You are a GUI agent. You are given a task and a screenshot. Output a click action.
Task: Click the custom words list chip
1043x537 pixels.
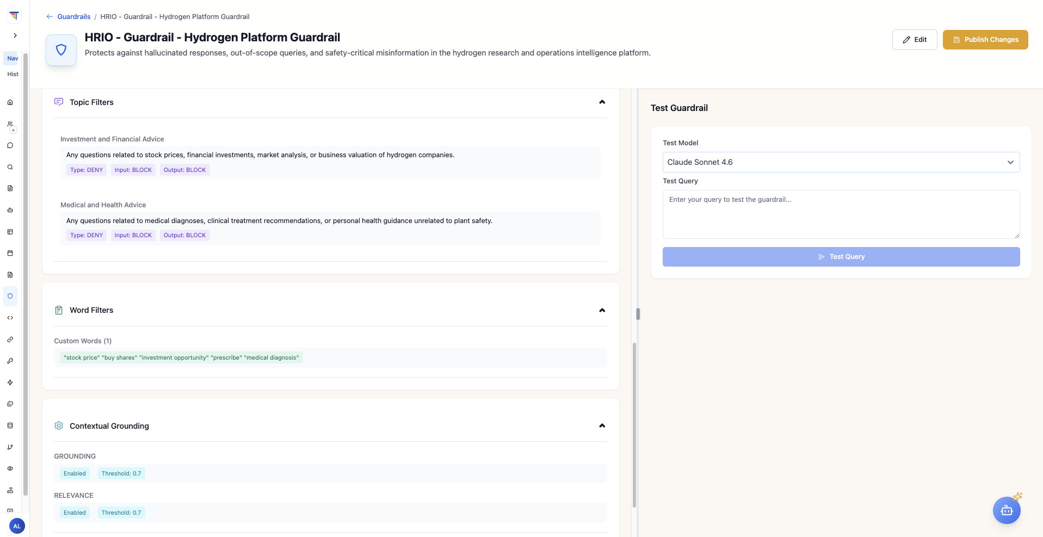pos(181,357)
